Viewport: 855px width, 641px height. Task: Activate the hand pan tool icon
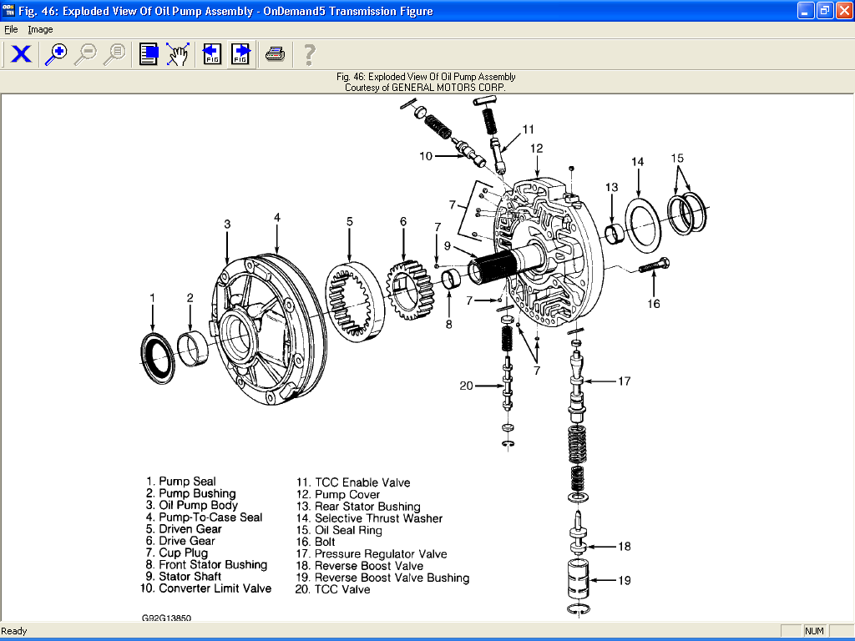pos(178,54)
